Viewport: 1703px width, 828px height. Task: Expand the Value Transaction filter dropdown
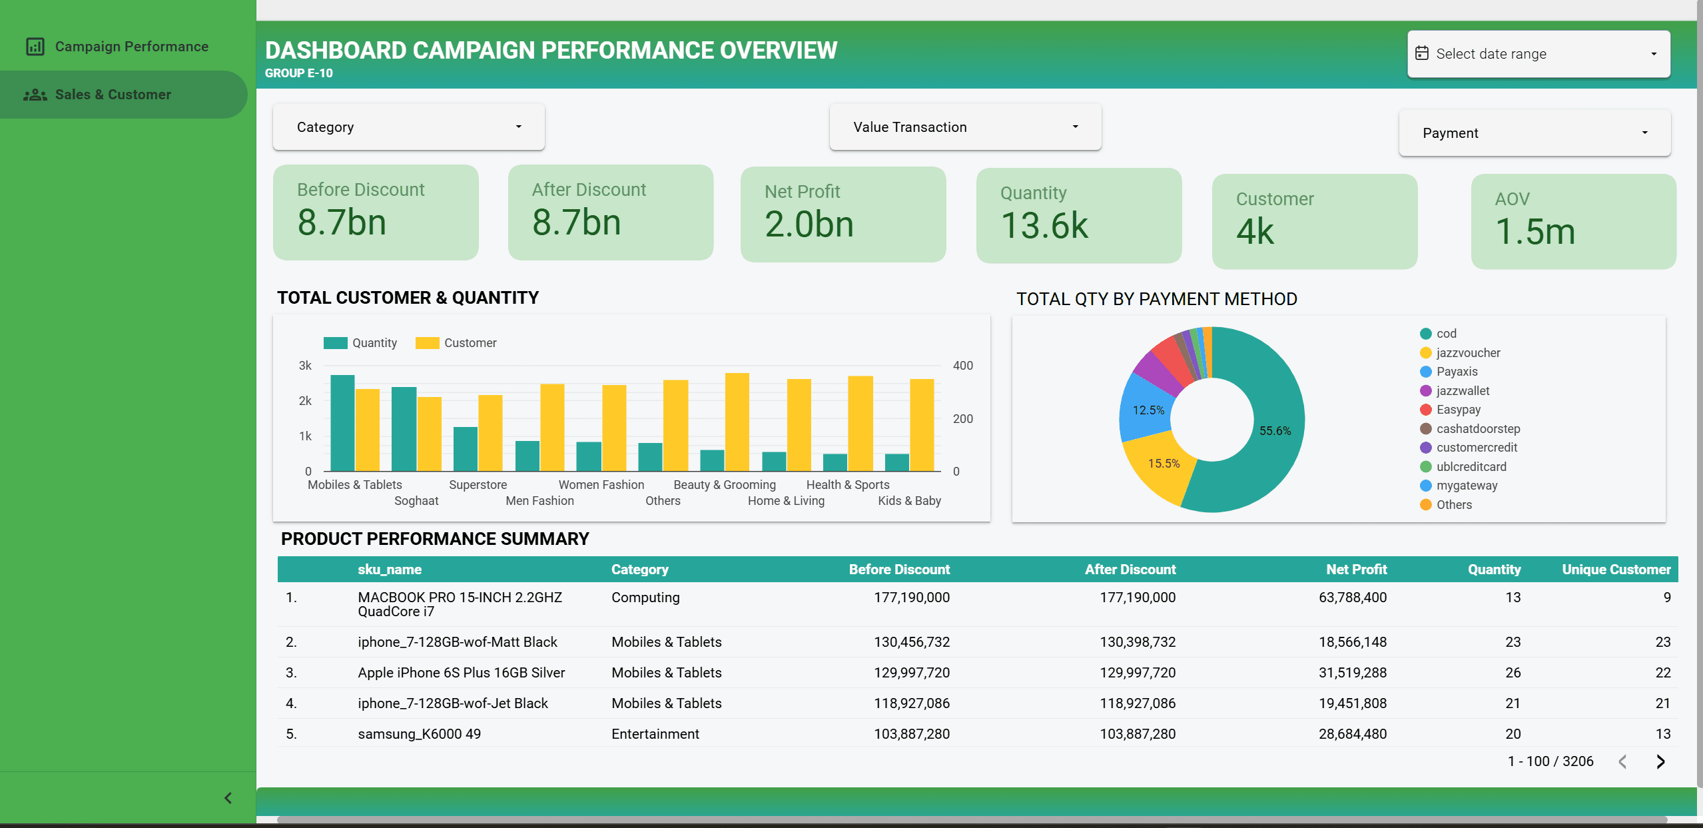tap(965, 127)
